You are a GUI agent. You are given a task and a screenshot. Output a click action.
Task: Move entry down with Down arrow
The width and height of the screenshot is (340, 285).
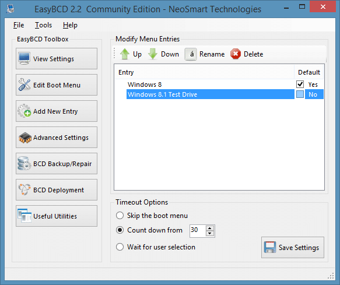163,54
